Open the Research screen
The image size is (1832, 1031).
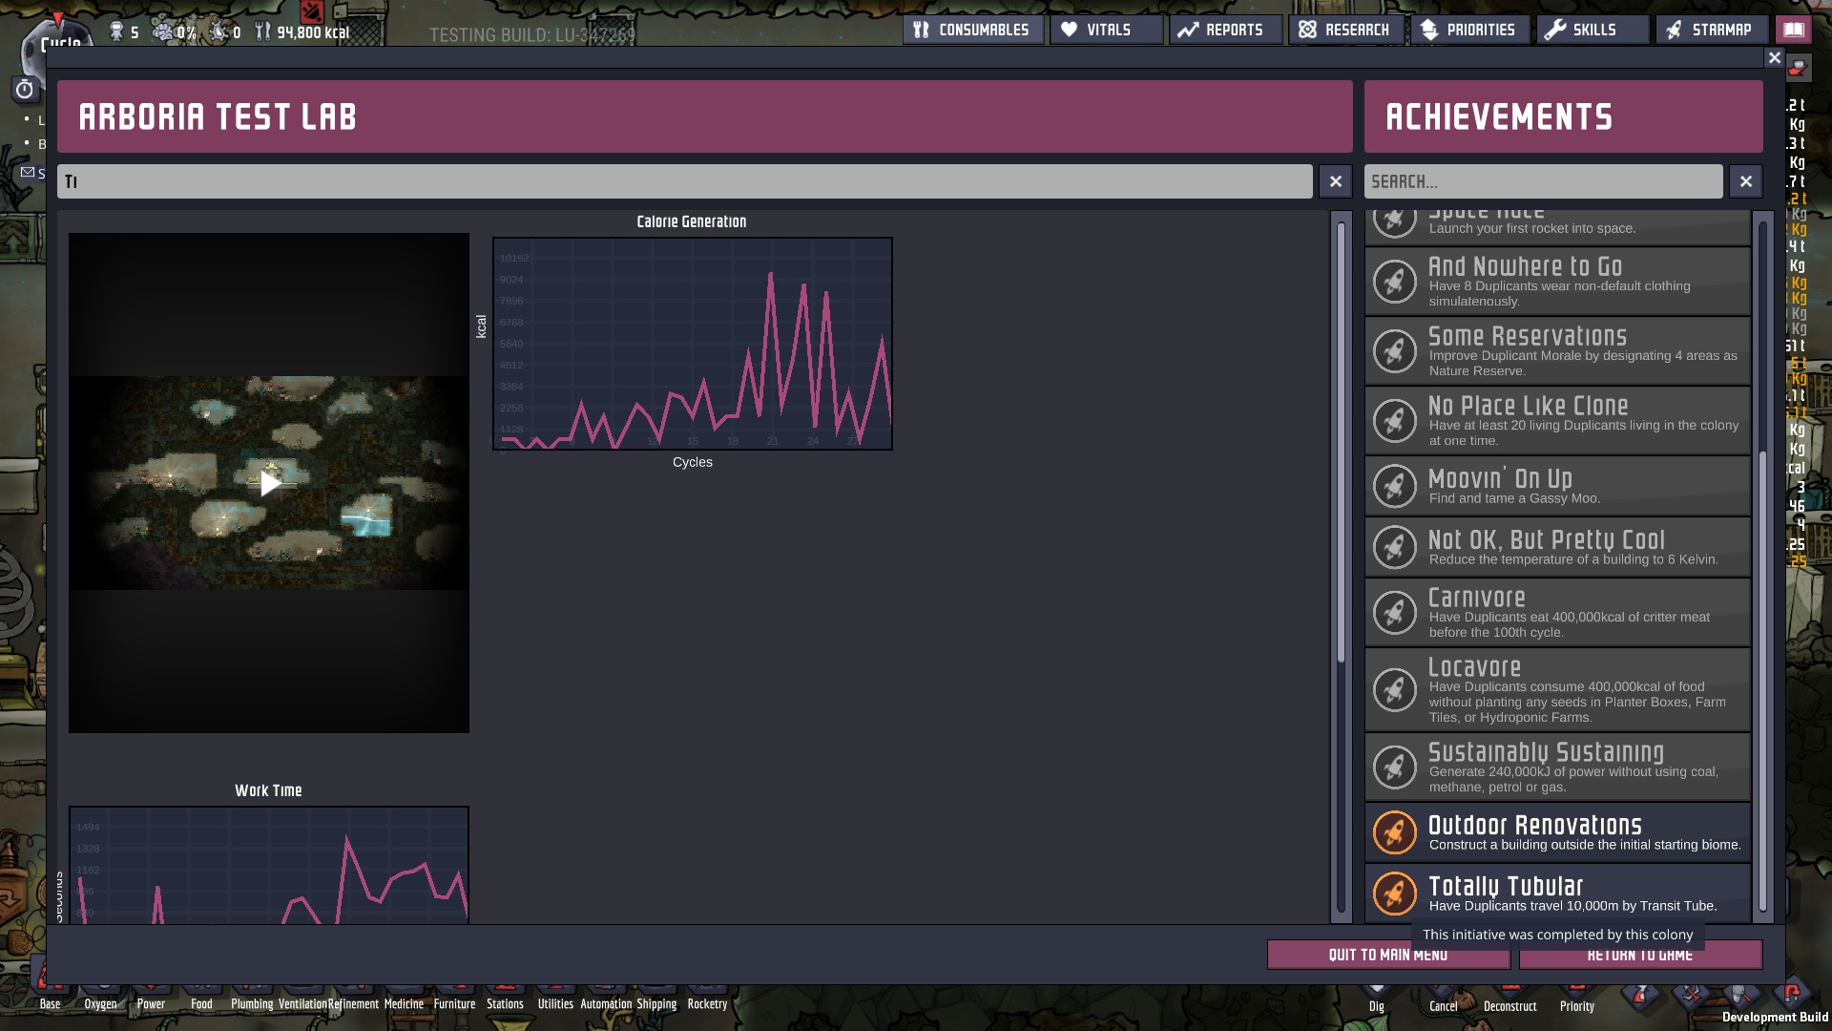(1345, 30)
